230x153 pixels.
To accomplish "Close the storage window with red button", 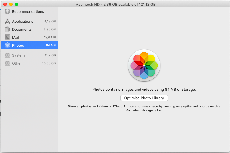I will (x=5, y=4).
